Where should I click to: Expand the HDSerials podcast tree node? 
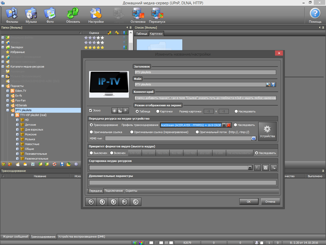click(x=8, y=106)
